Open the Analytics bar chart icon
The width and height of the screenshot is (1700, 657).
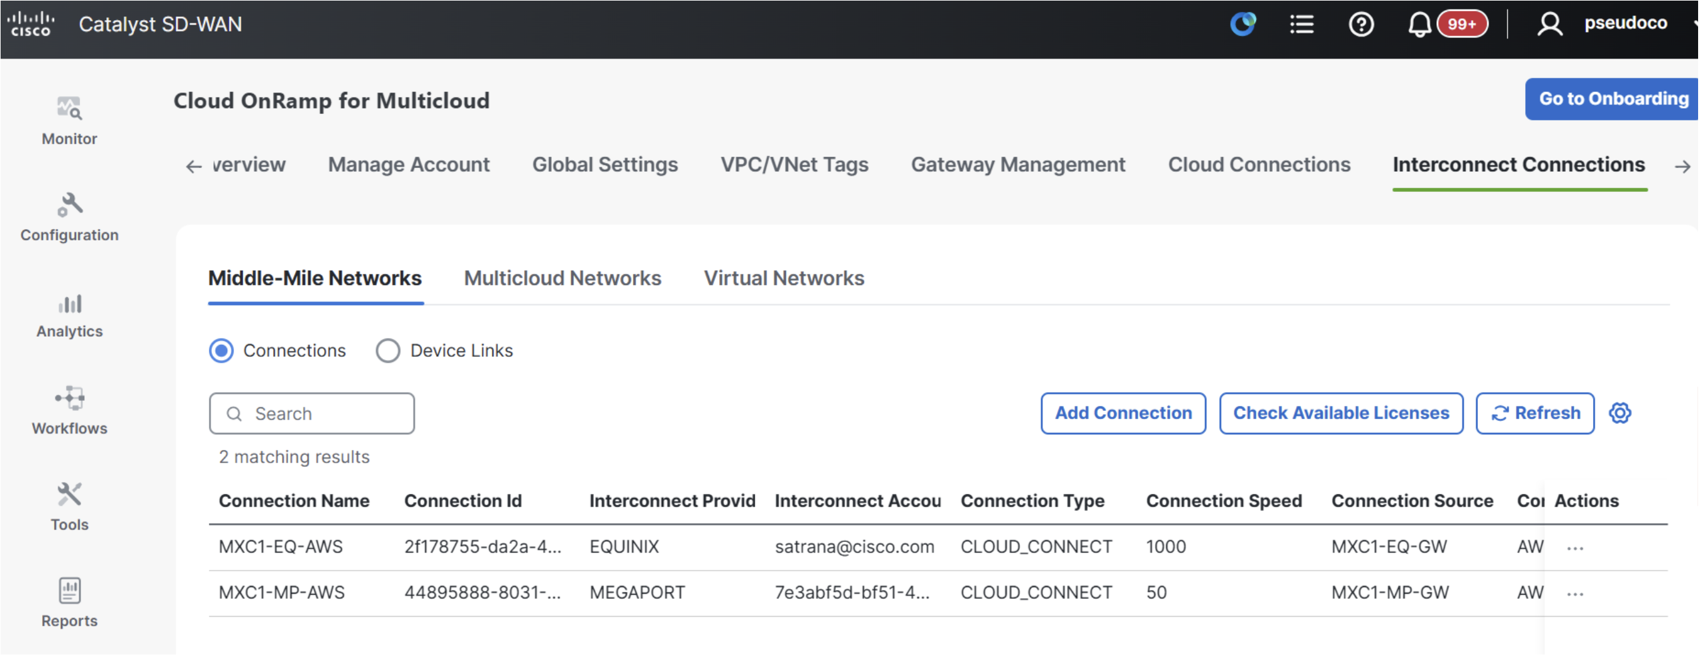coord(69,305)
